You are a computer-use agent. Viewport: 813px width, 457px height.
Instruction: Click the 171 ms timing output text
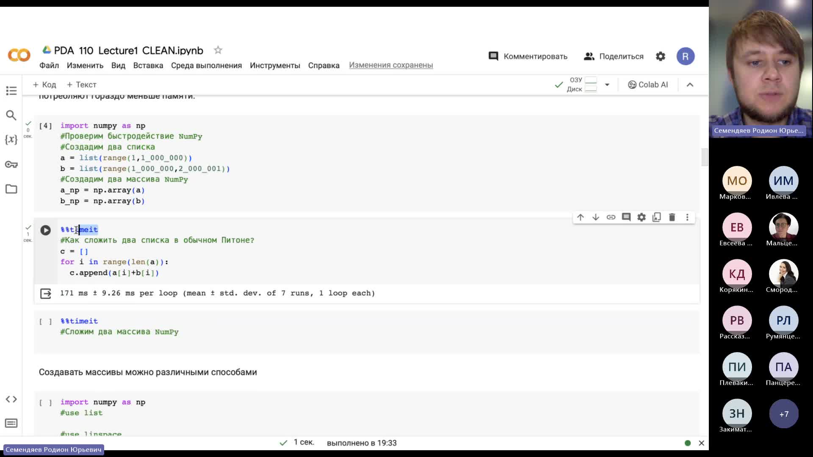coord(218,293)
